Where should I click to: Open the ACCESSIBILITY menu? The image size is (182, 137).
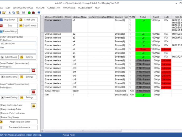[85, 8]
